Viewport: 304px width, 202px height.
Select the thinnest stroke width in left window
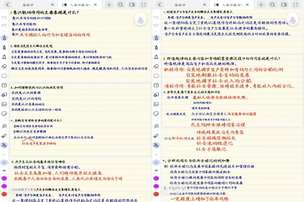pyautogui.click(x=4, y=154)
